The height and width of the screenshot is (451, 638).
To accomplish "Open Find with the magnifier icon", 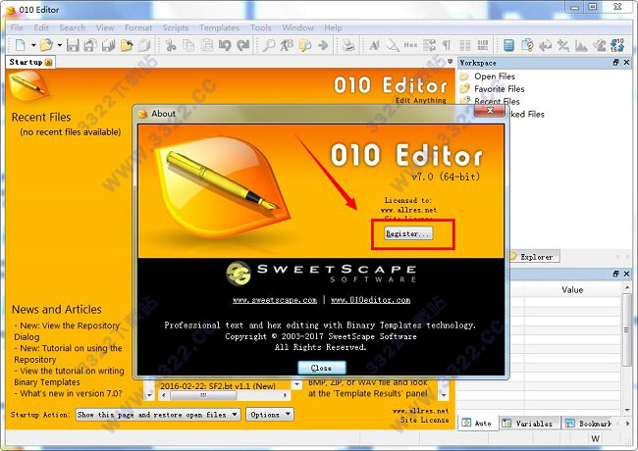I will pyautogui.click(x=269, y=45).
